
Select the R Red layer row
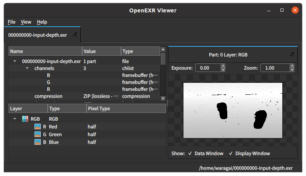[87, 126]
